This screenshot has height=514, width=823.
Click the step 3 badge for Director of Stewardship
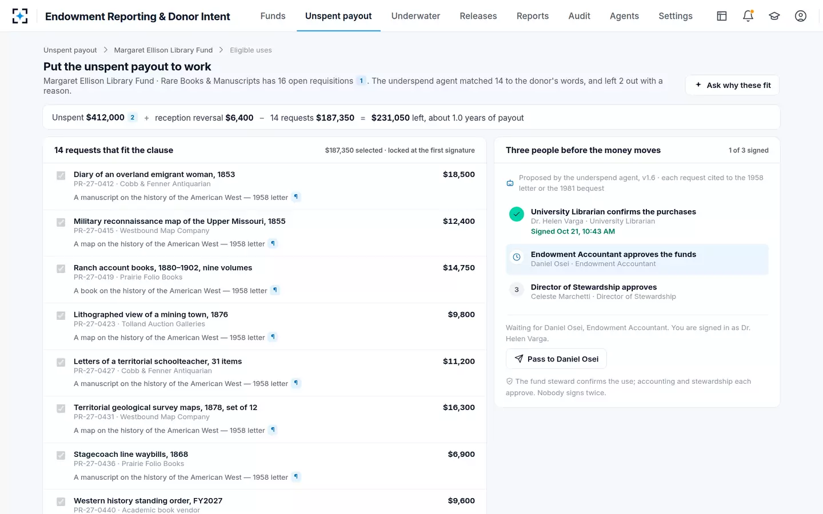517,290
